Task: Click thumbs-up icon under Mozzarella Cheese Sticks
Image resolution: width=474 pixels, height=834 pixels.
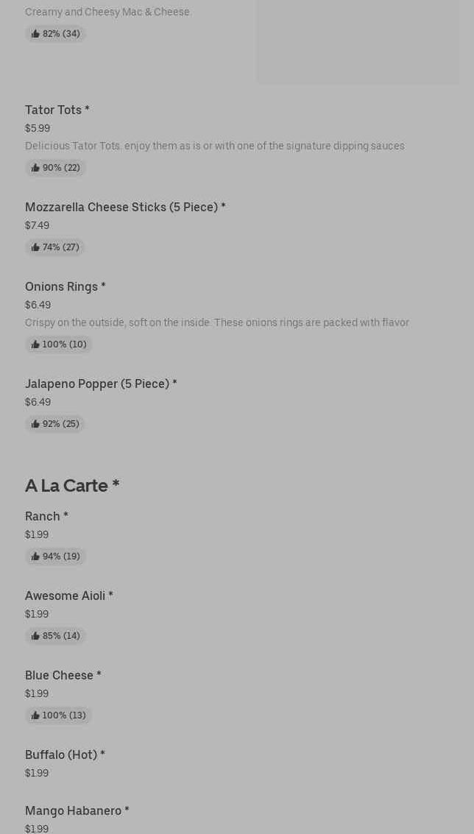Action: 35,247
